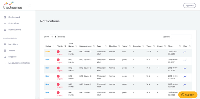The height and width of the screenshot is (99, 200).
Task: Go to Data View in the sidebar
Action: point(13,23)
